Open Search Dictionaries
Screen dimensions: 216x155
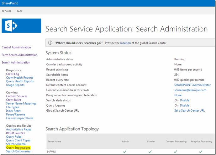pyautogui.click(x=18, y=151)
